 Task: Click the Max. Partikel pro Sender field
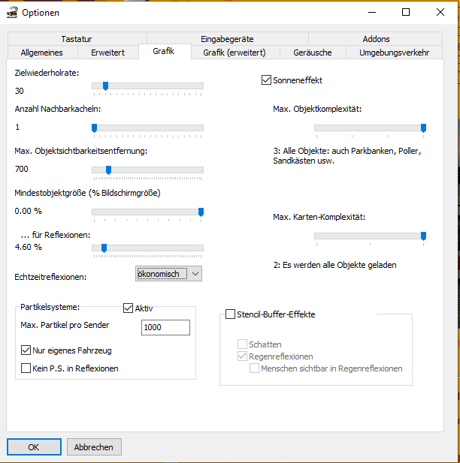pyautogui.click(x=165, y=328)
